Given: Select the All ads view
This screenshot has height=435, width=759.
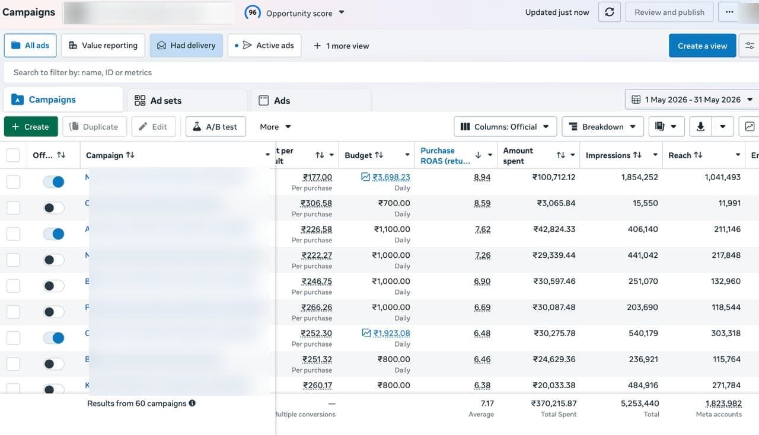Looking at the screenshot, I should [30, 46].
